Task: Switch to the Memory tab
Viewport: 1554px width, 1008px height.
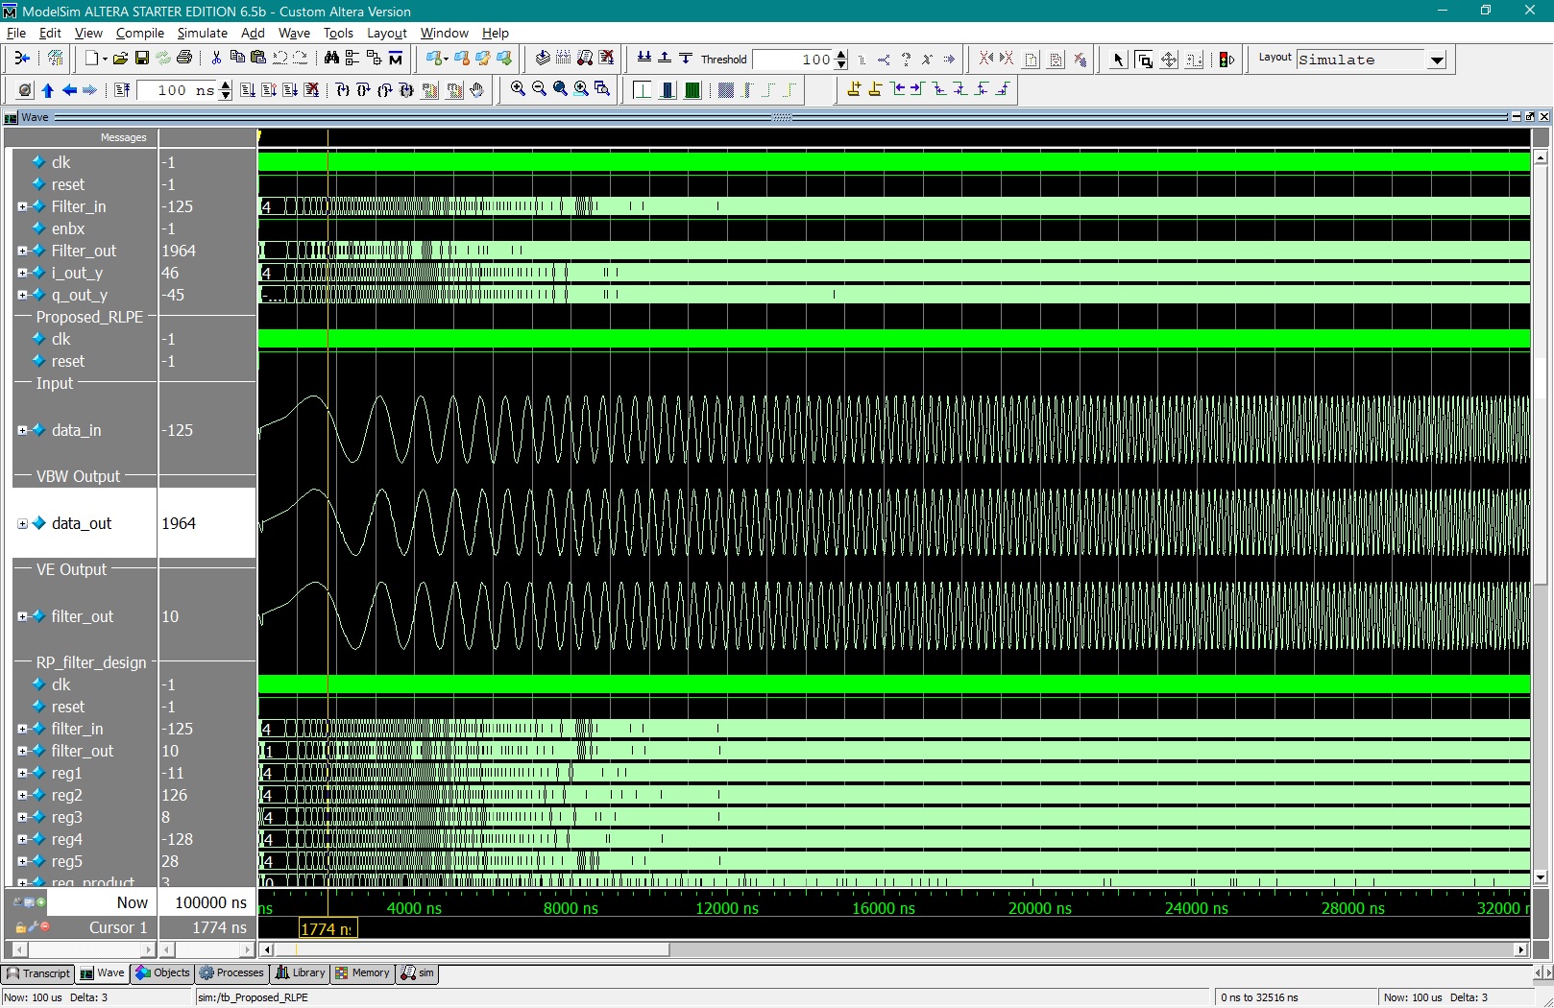Action: pos(362,973)
